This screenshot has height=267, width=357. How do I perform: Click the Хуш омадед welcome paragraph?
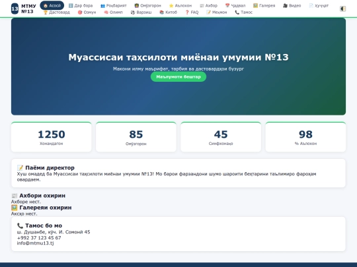tap(167, 177)
